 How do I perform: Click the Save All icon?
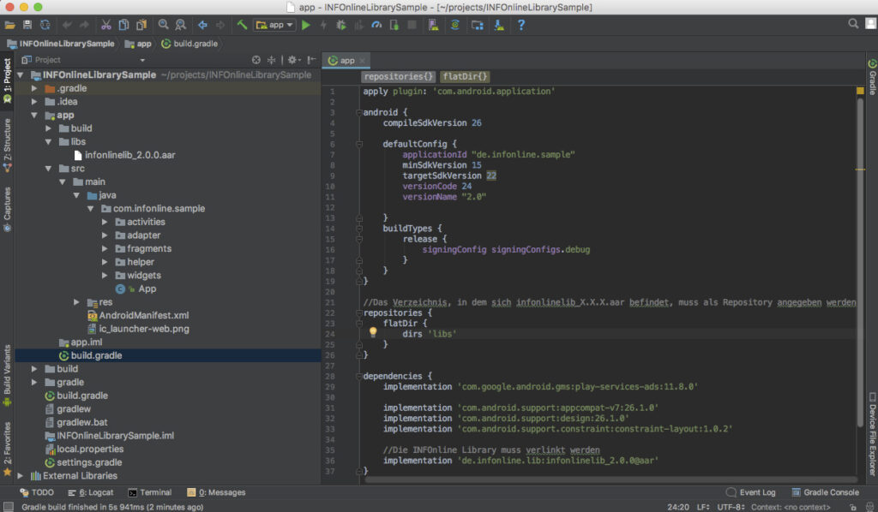pyautogui.click(x=27, y=25)
